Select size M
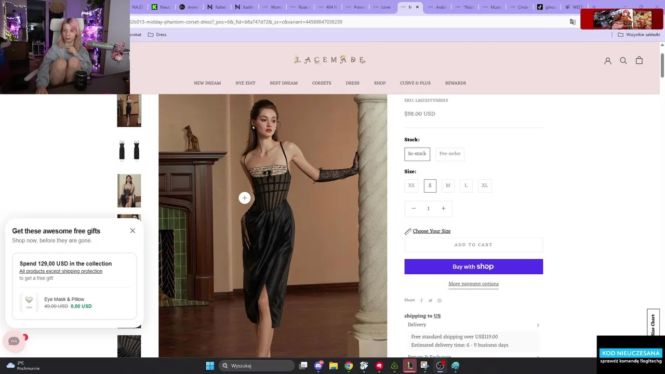This screenshot has width=665, height=374. pos(448,185)
